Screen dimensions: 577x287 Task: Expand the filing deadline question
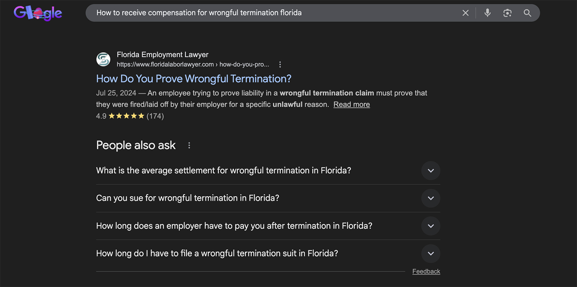(x=430, y=254)
